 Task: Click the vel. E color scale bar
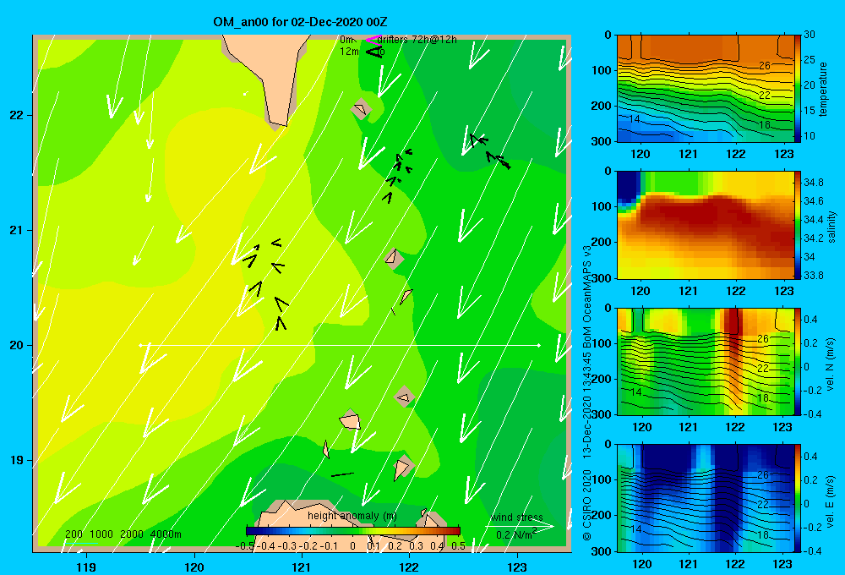[798, 498]
